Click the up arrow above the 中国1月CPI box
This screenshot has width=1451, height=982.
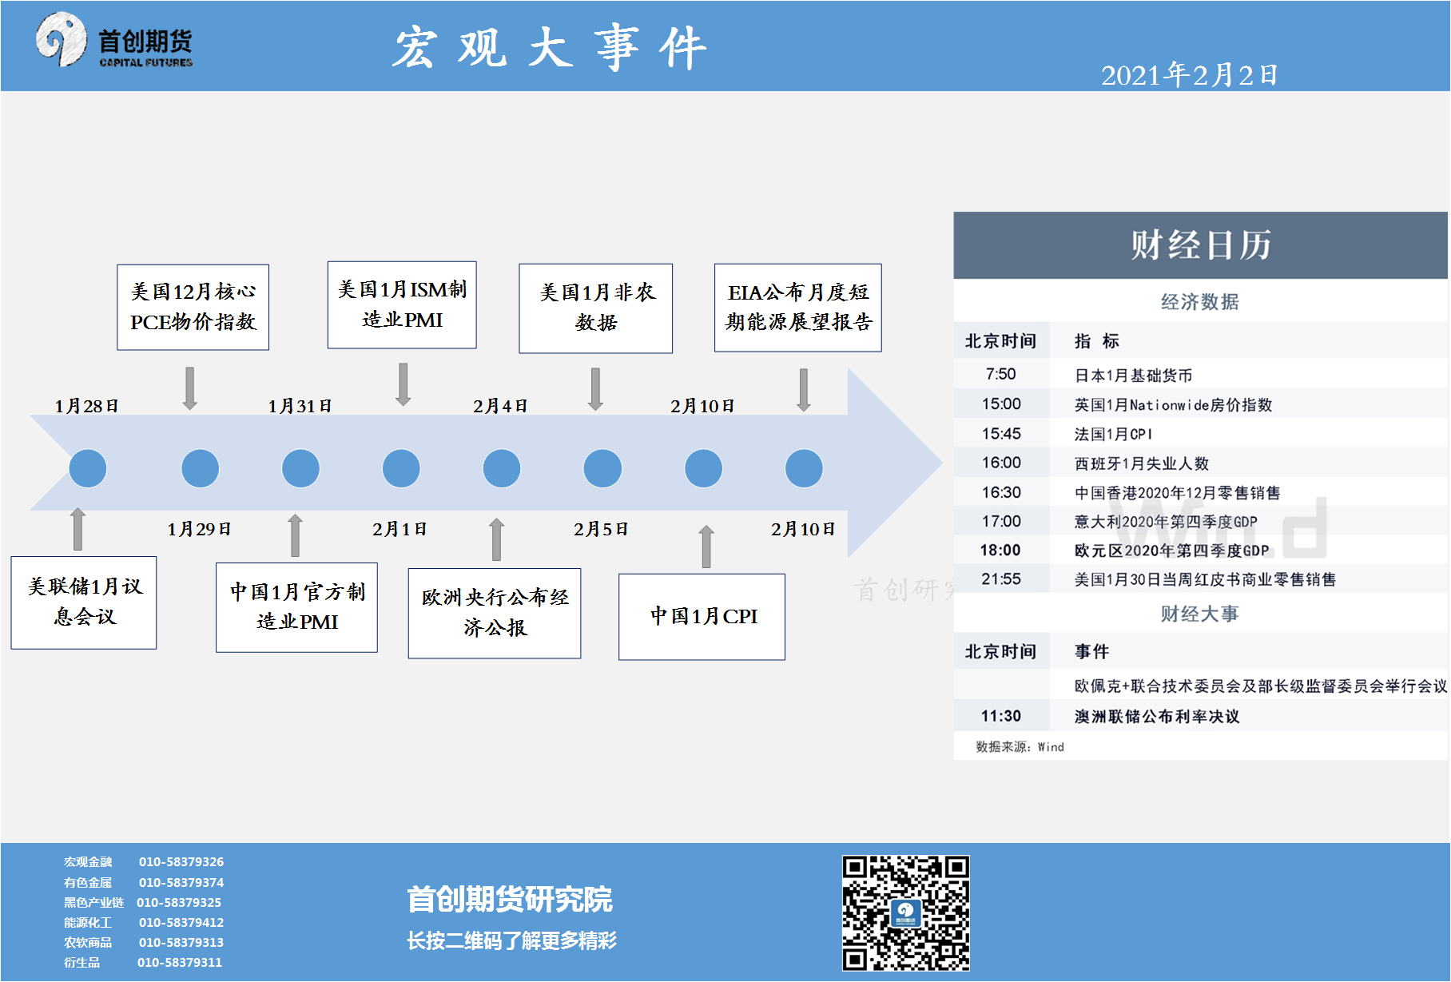[706, 547]
